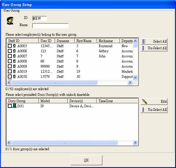This screenshot has height=168, width=176.
Task: Click the staff icon beside A0009
Action: (x=14, y=66)
